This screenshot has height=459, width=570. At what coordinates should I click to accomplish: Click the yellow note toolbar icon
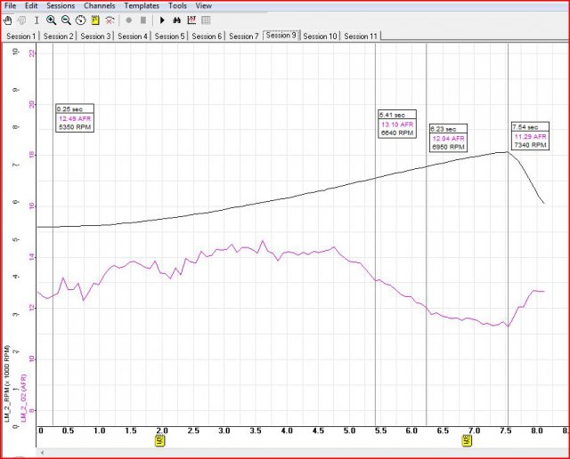[x=94, y=20]
